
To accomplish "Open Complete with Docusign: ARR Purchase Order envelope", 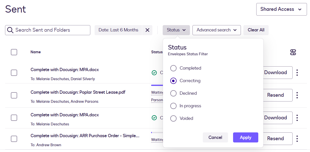I will 85,136.
